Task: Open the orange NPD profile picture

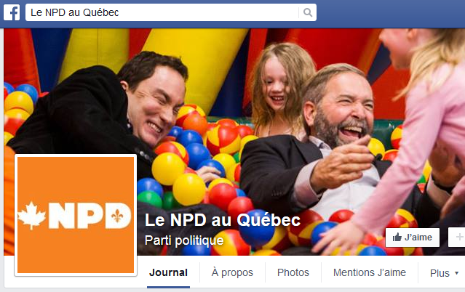Action: coord(76,215)
